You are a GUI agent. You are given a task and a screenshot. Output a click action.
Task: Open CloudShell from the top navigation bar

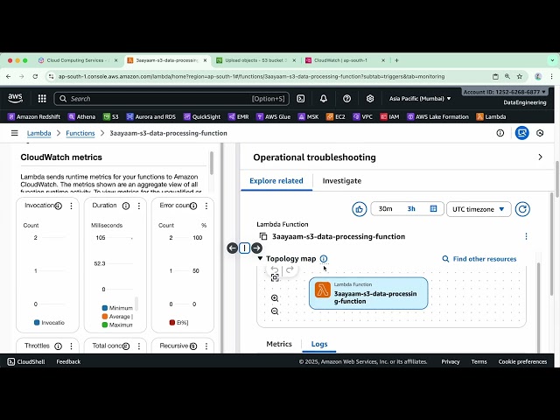(301, 99)
